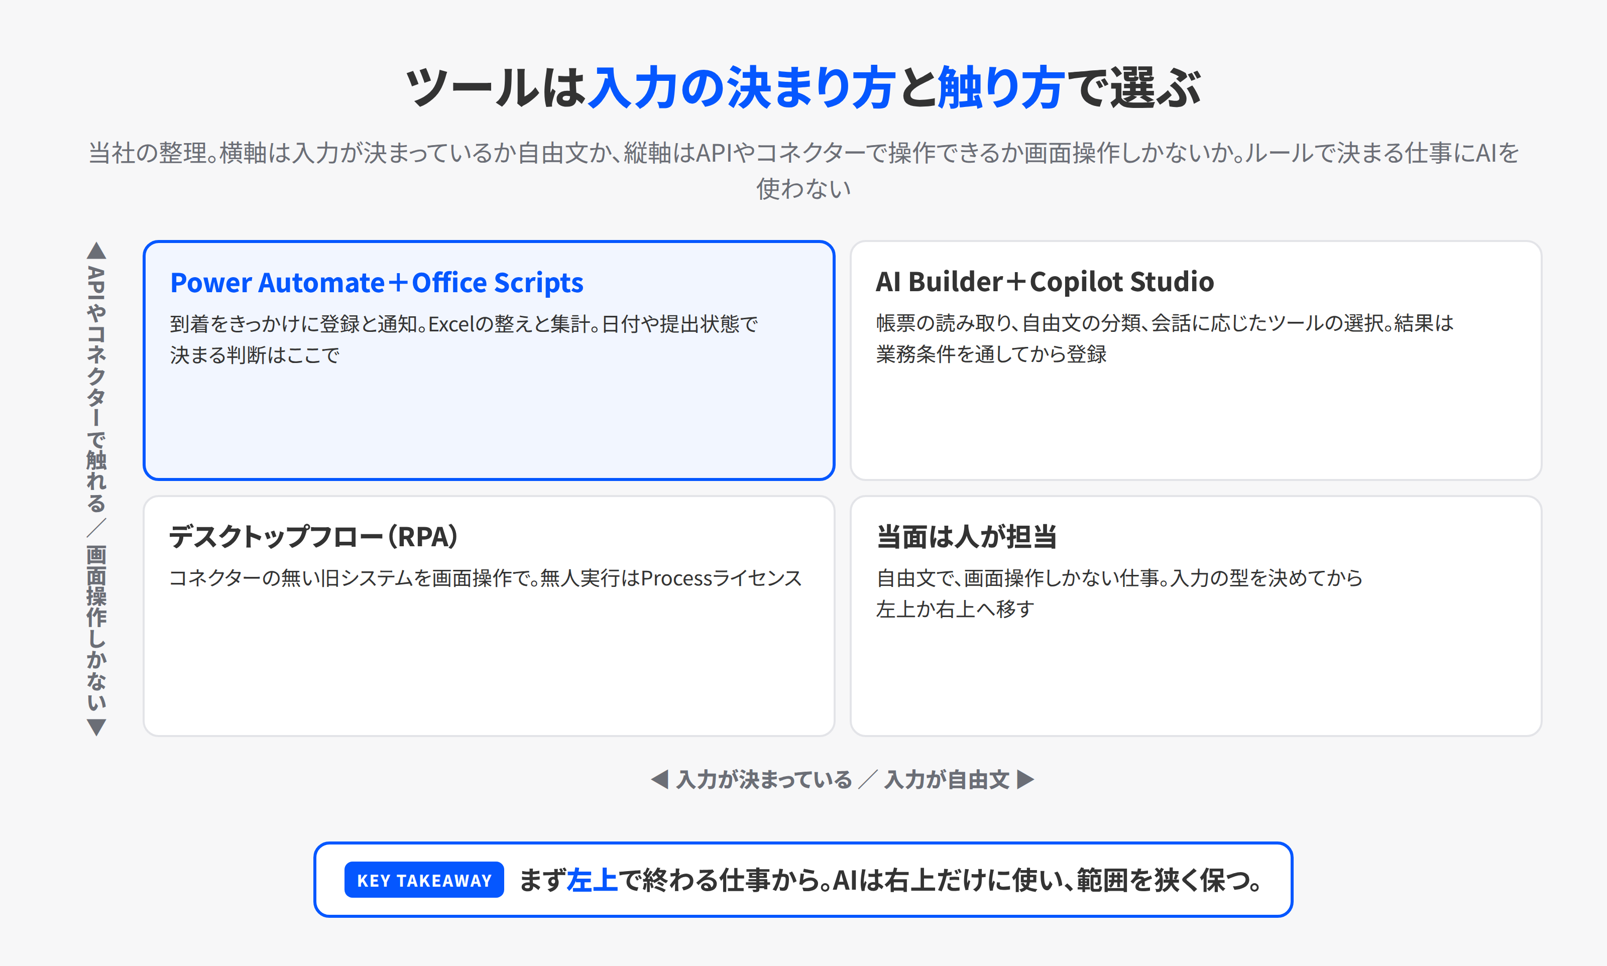Click the down arrow on the vertical axis
Image resolution: width=1607 pixels, height=966 pixels.
(x=96, y=727)
